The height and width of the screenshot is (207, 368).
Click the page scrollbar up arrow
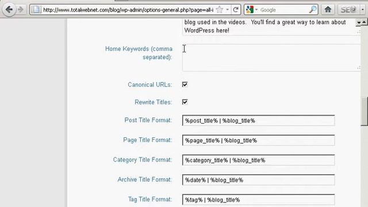pyautogui.click(x=364, y=22)
